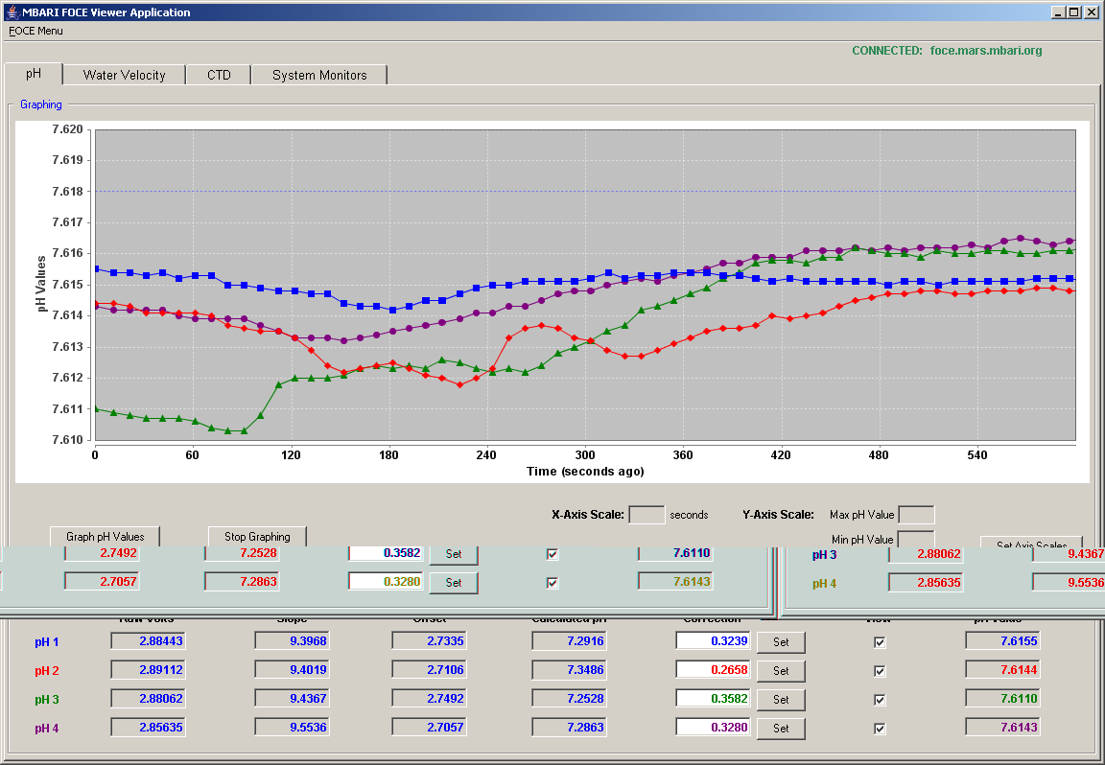The image size is (1105, 765).
Task: Open the CTD tab
Action: pos(219,75)
